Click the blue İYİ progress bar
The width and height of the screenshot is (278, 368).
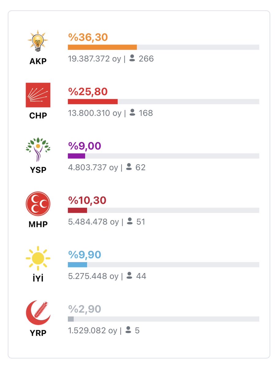click(77, 265)
